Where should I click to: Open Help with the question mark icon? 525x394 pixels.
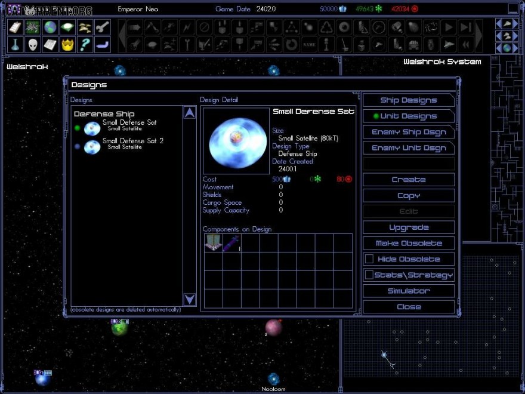coord(85,45)
